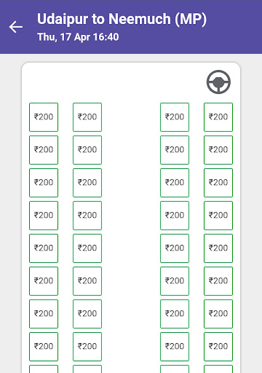Select first row far-left ₹200 seat
262x373 pixels.
[44, 117]
